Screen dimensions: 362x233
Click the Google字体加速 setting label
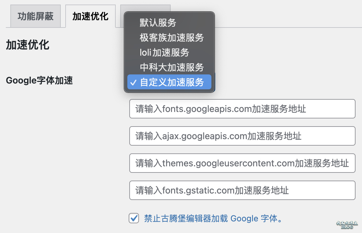click(x=39, y=81)
